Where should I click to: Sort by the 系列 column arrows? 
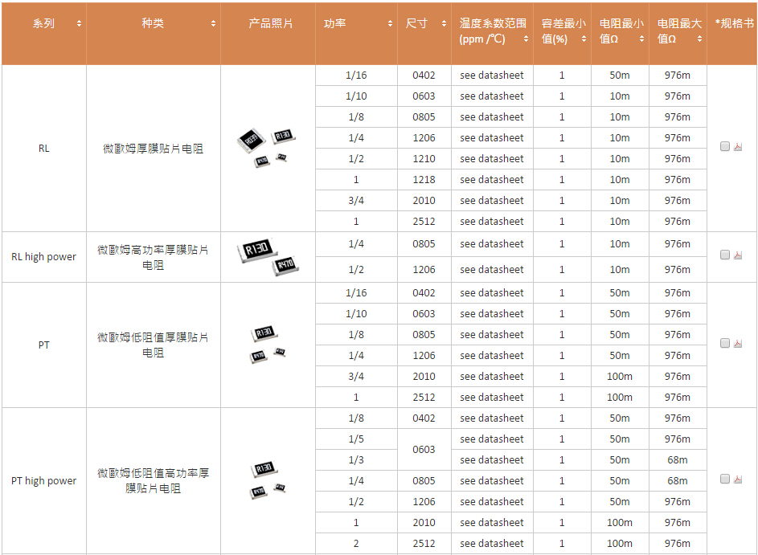click(79, 24)
